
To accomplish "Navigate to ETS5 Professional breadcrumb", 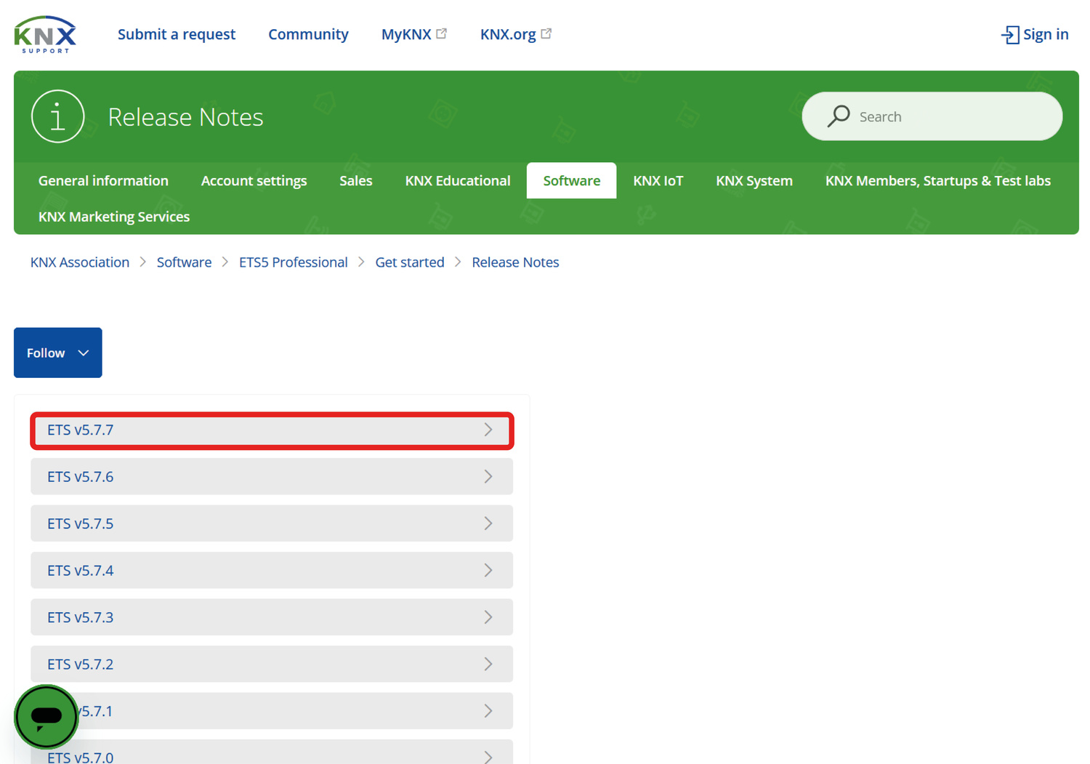I will tap(293, 262).
